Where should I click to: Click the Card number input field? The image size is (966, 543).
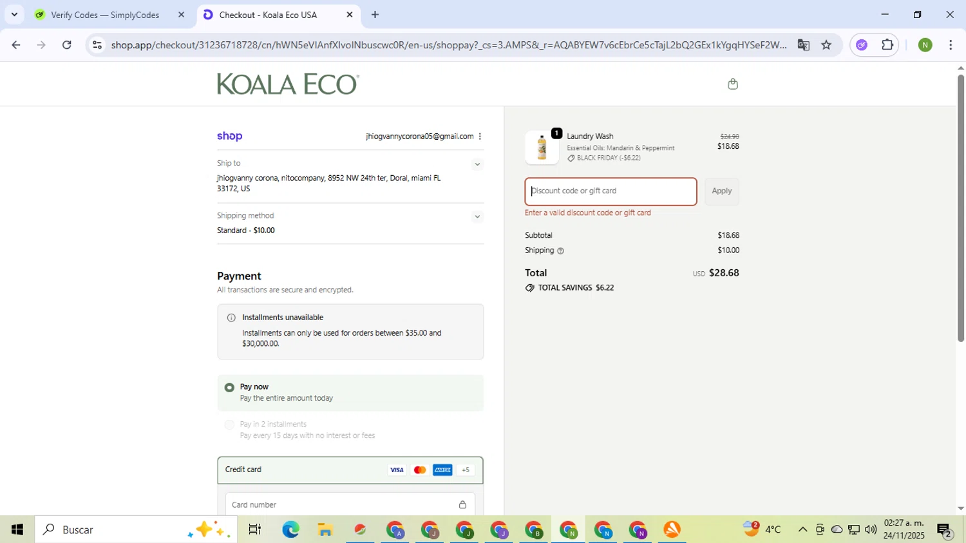[350, 504]
